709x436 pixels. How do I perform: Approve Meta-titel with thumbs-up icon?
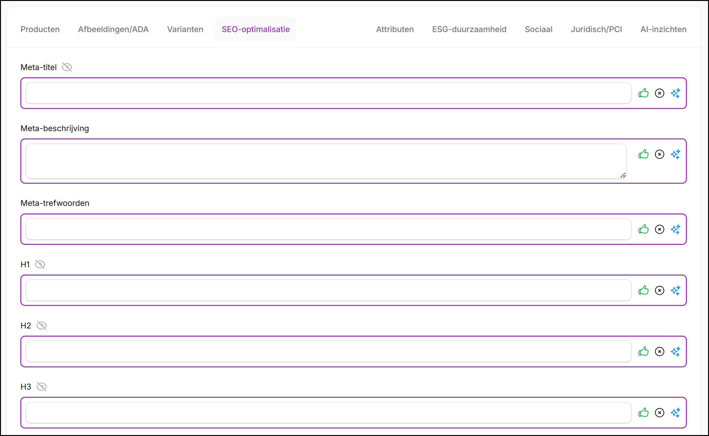pyautogui.click(x=643, y=93)
